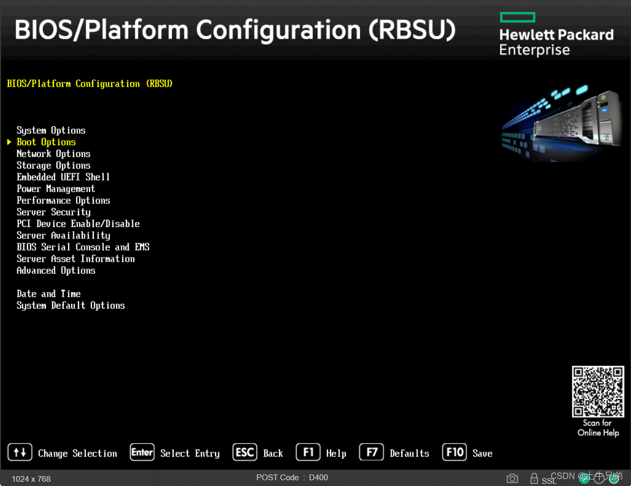Select System Options
Screen dimensions: 631x486
[x=51, y=130]
